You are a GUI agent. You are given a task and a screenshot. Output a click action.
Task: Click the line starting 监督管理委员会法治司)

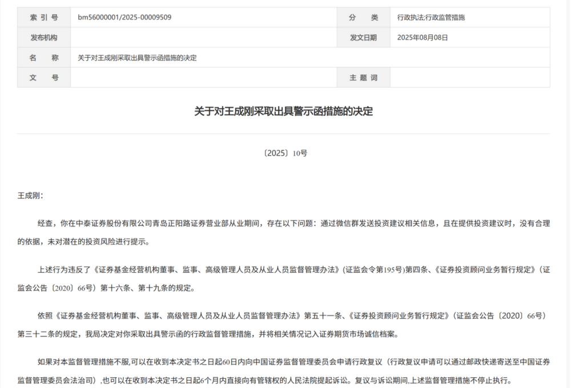[266, 381]
